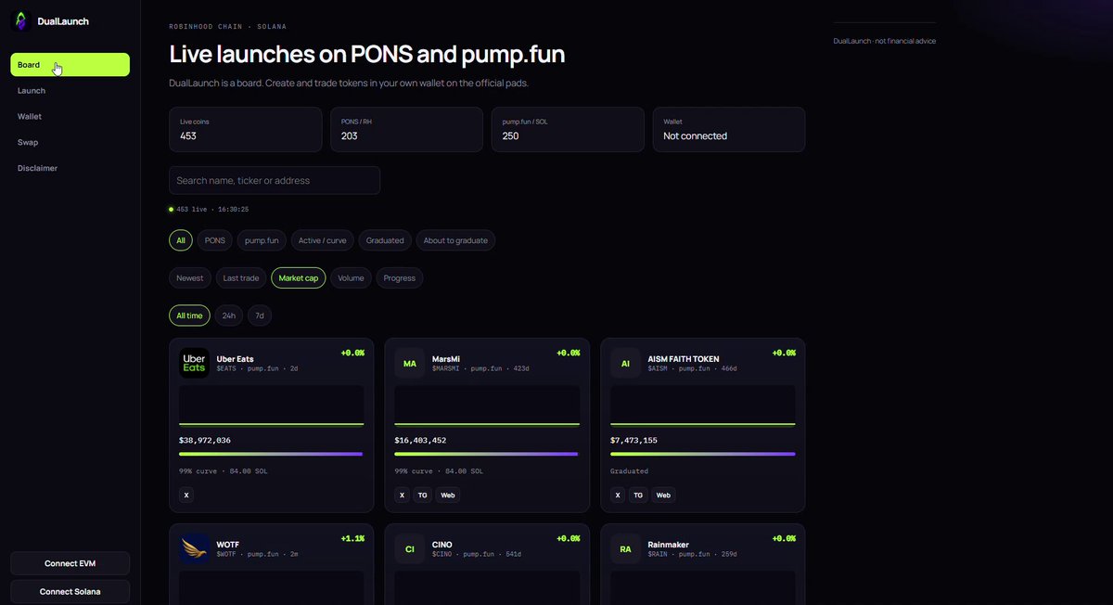Click the AI avatar for AISM FAITH TOKEN
Screen dimensions: 1113x605
(x=626, y=363)
